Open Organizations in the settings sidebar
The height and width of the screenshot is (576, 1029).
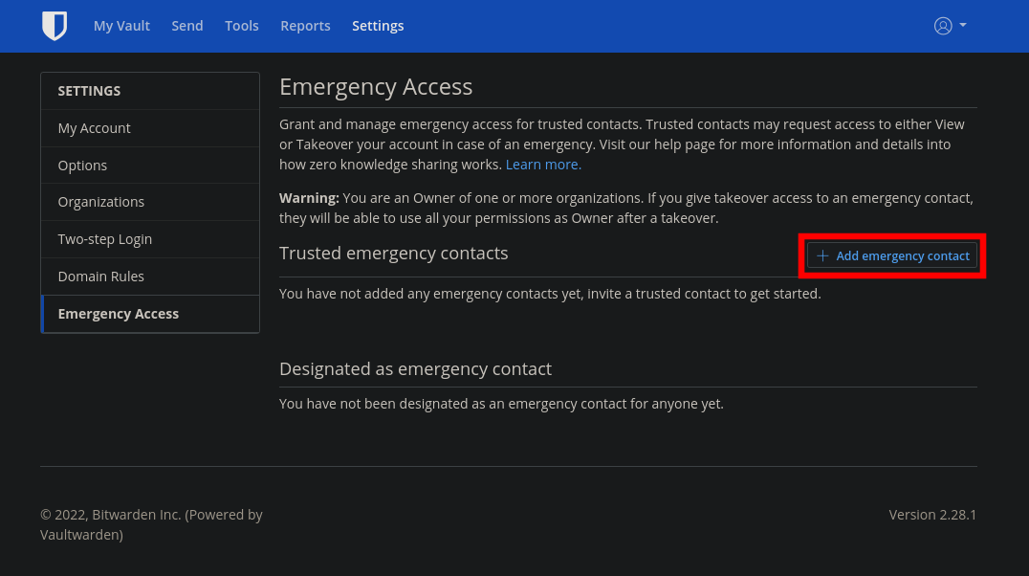[x=150, y=202]
